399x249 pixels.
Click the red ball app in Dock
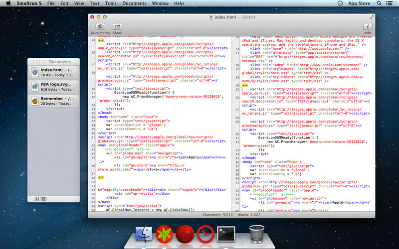[x=185, y=233]
